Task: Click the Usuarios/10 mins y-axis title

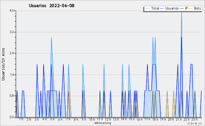Action: coord(3,64)
